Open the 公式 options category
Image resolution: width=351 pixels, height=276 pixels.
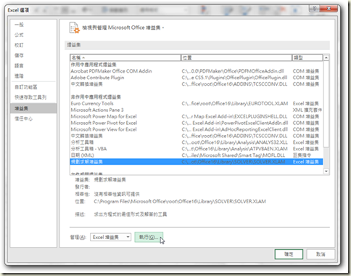coord(19,35)
